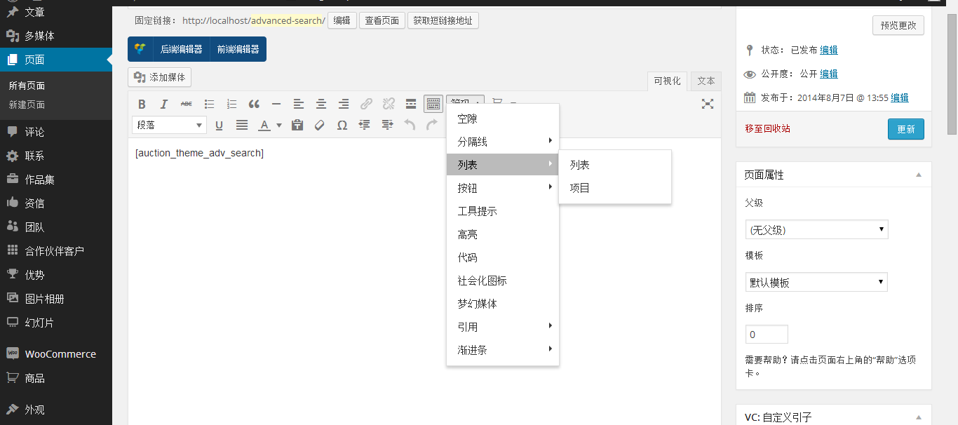The width and height of the screenshot is (958, 425).
Task: Apply italic formatting
Action: [x=164, y=104]
